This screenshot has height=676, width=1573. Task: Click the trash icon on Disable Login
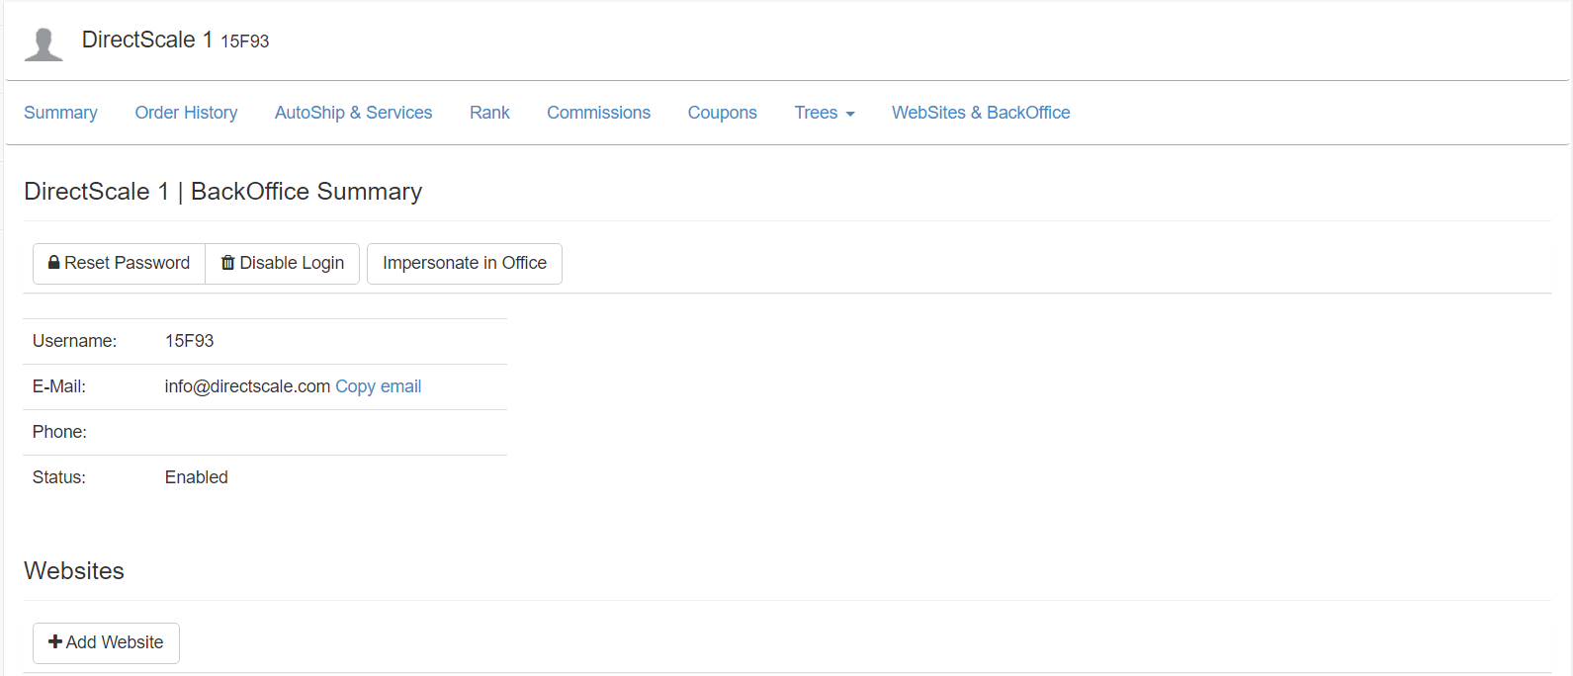tap(228, 263)
